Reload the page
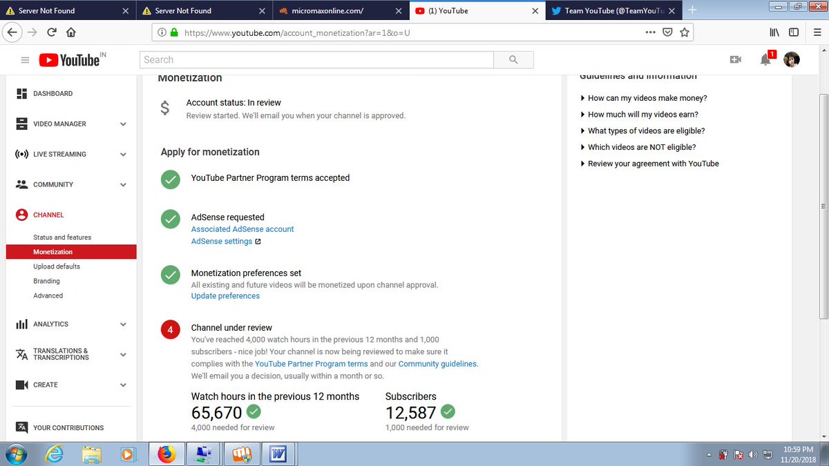Screen dimensions: 829x466 [x=52, y=32]
